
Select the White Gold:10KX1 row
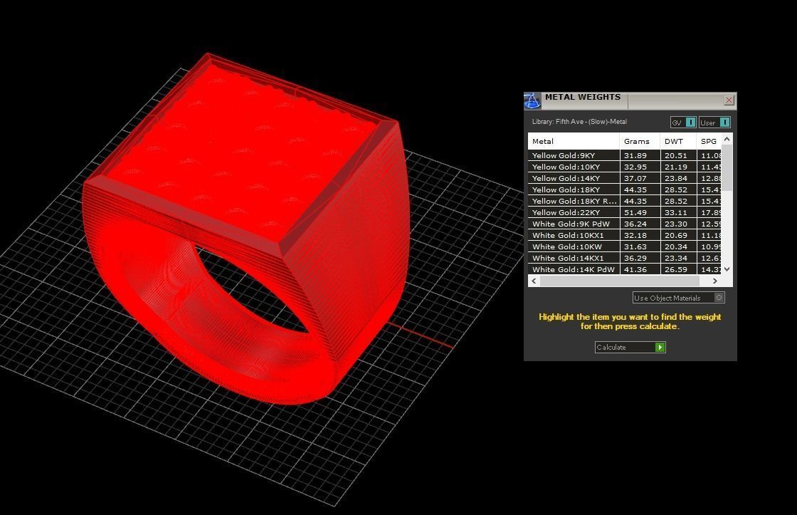click(x=625, y=235)
